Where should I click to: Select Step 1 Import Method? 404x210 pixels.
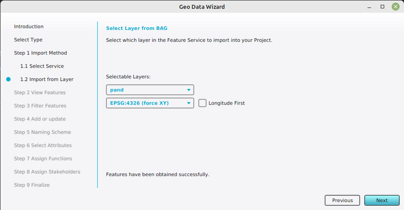pos(40,52)
